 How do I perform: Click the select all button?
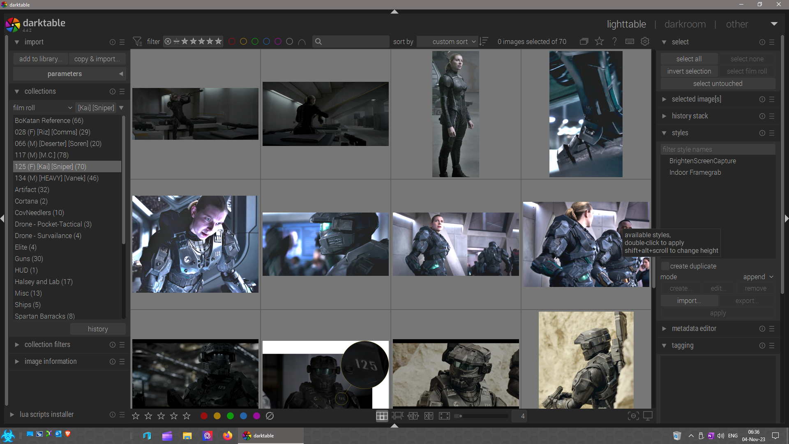[x=689, y=59]
